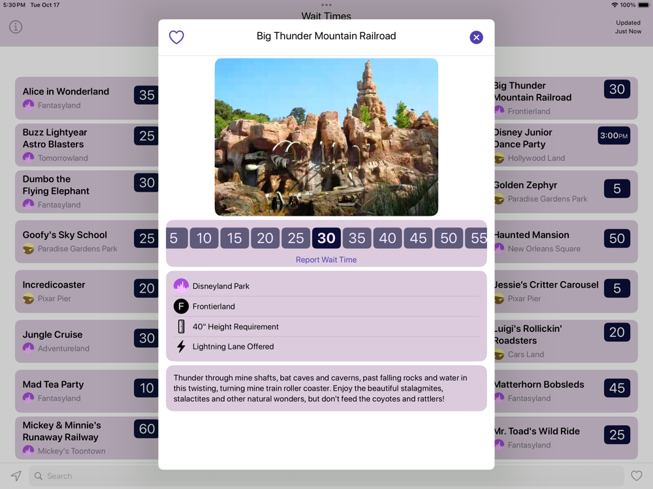Open Jessie's Critter Carousel card
The width and height of the screenshot is (653, 489).
click(x=566, y=291)
